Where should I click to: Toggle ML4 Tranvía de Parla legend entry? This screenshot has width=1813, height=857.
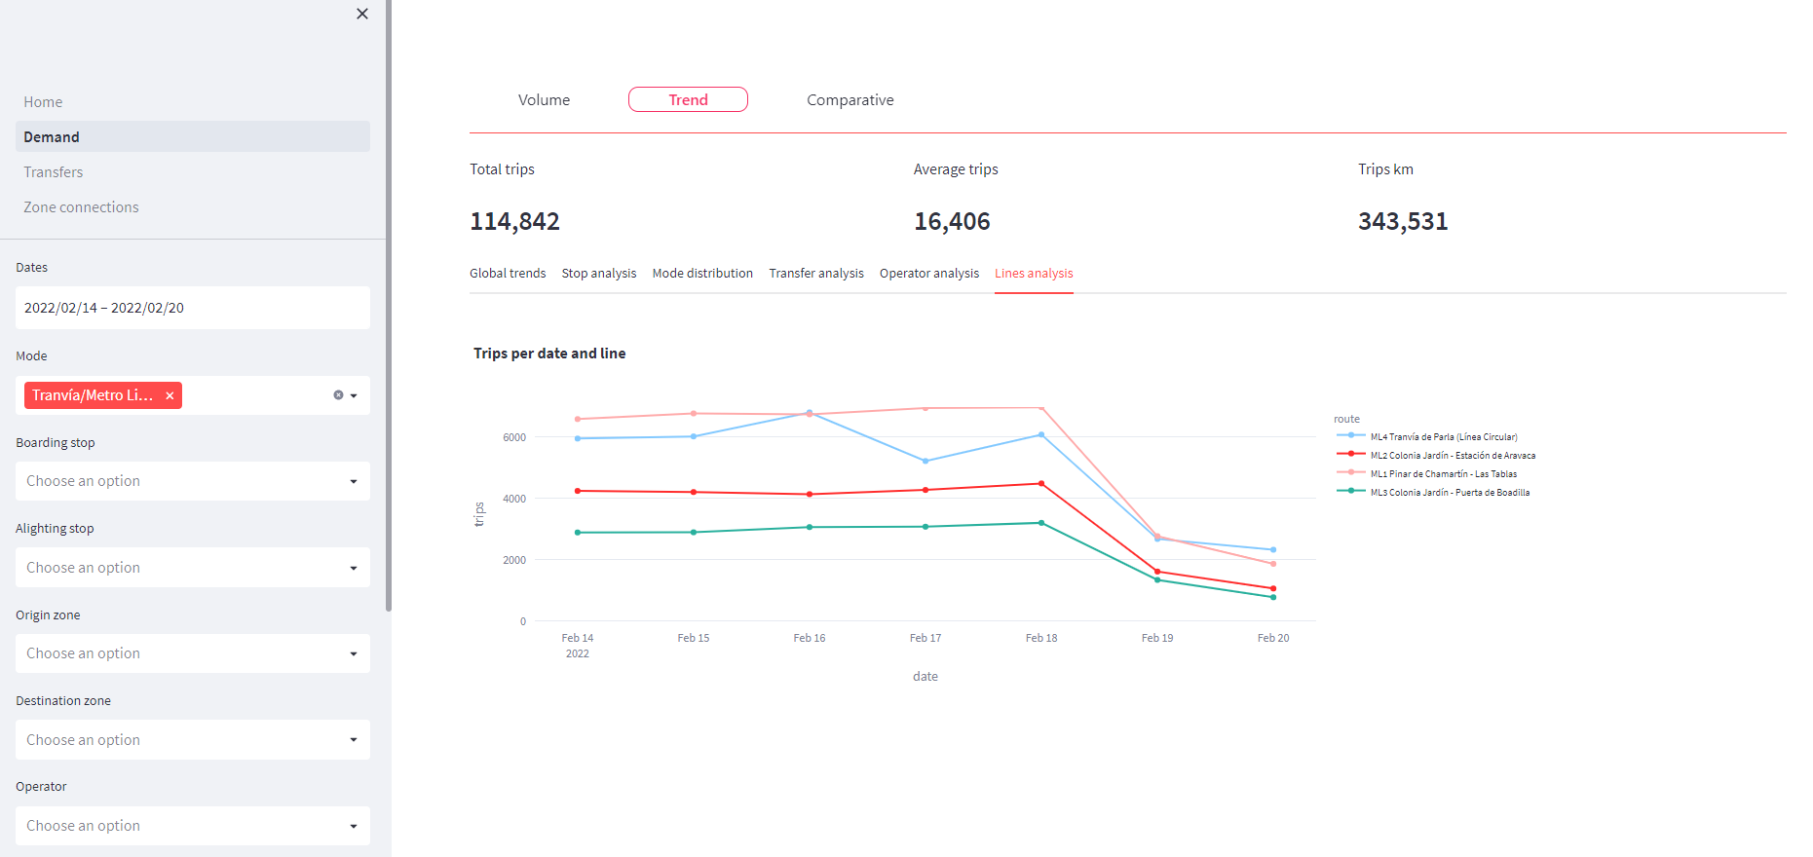click(x=1443, y=437)
